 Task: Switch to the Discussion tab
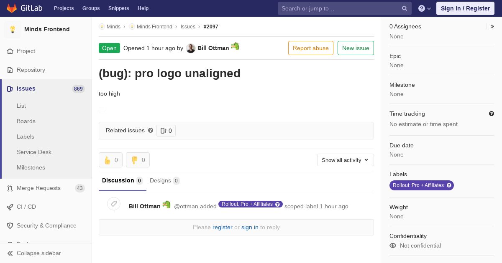click(123, 181)
